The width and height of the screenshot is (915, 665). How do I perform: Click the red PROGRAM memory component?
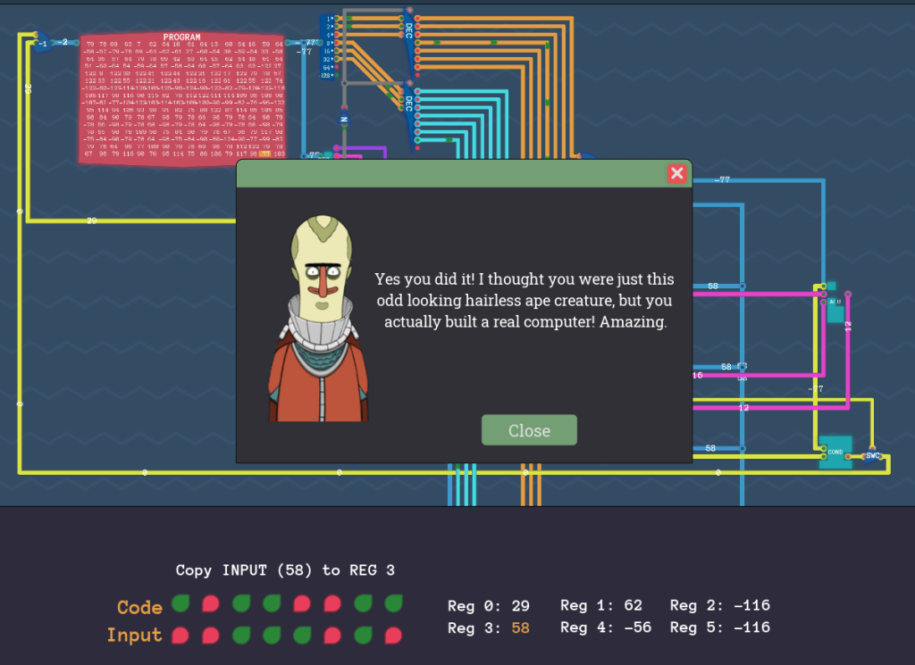[x=182, y=98]
